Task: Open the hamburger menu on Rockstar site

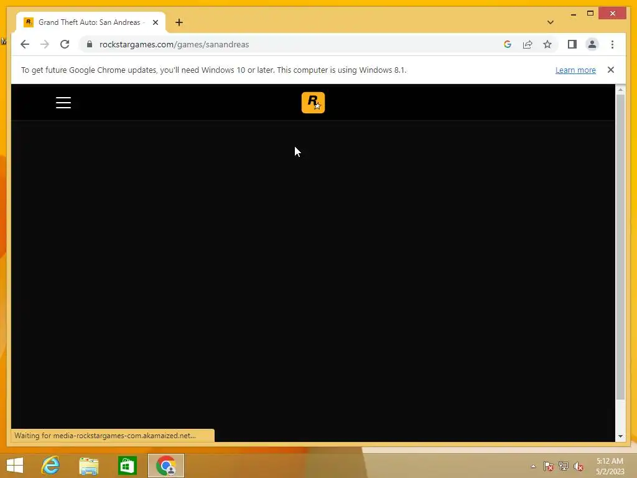Action: [63, 103]
